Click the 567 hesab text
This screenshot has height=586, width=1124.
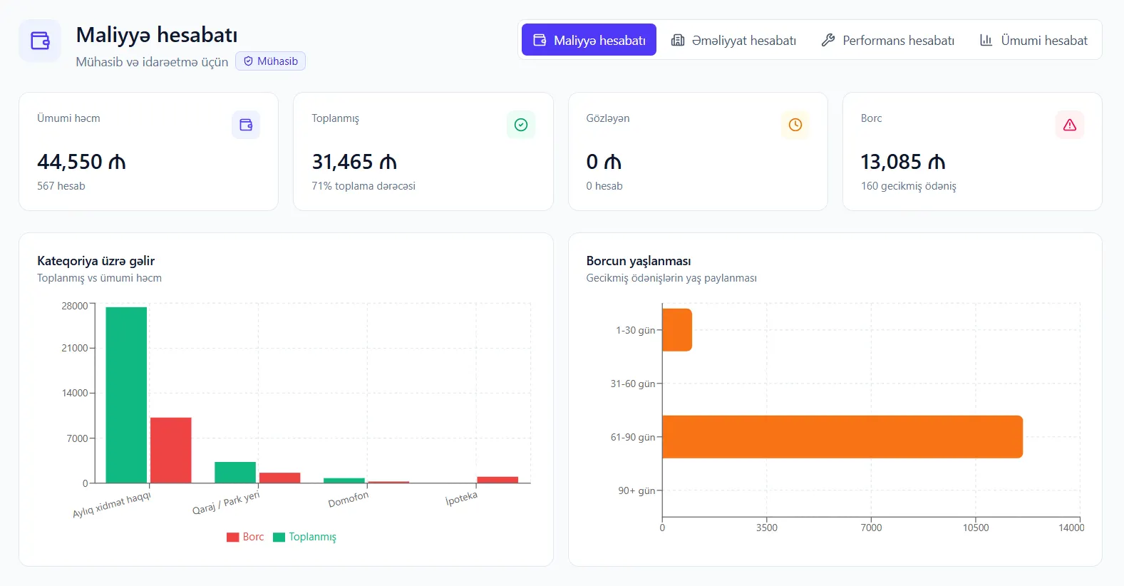tap(61, 186)
